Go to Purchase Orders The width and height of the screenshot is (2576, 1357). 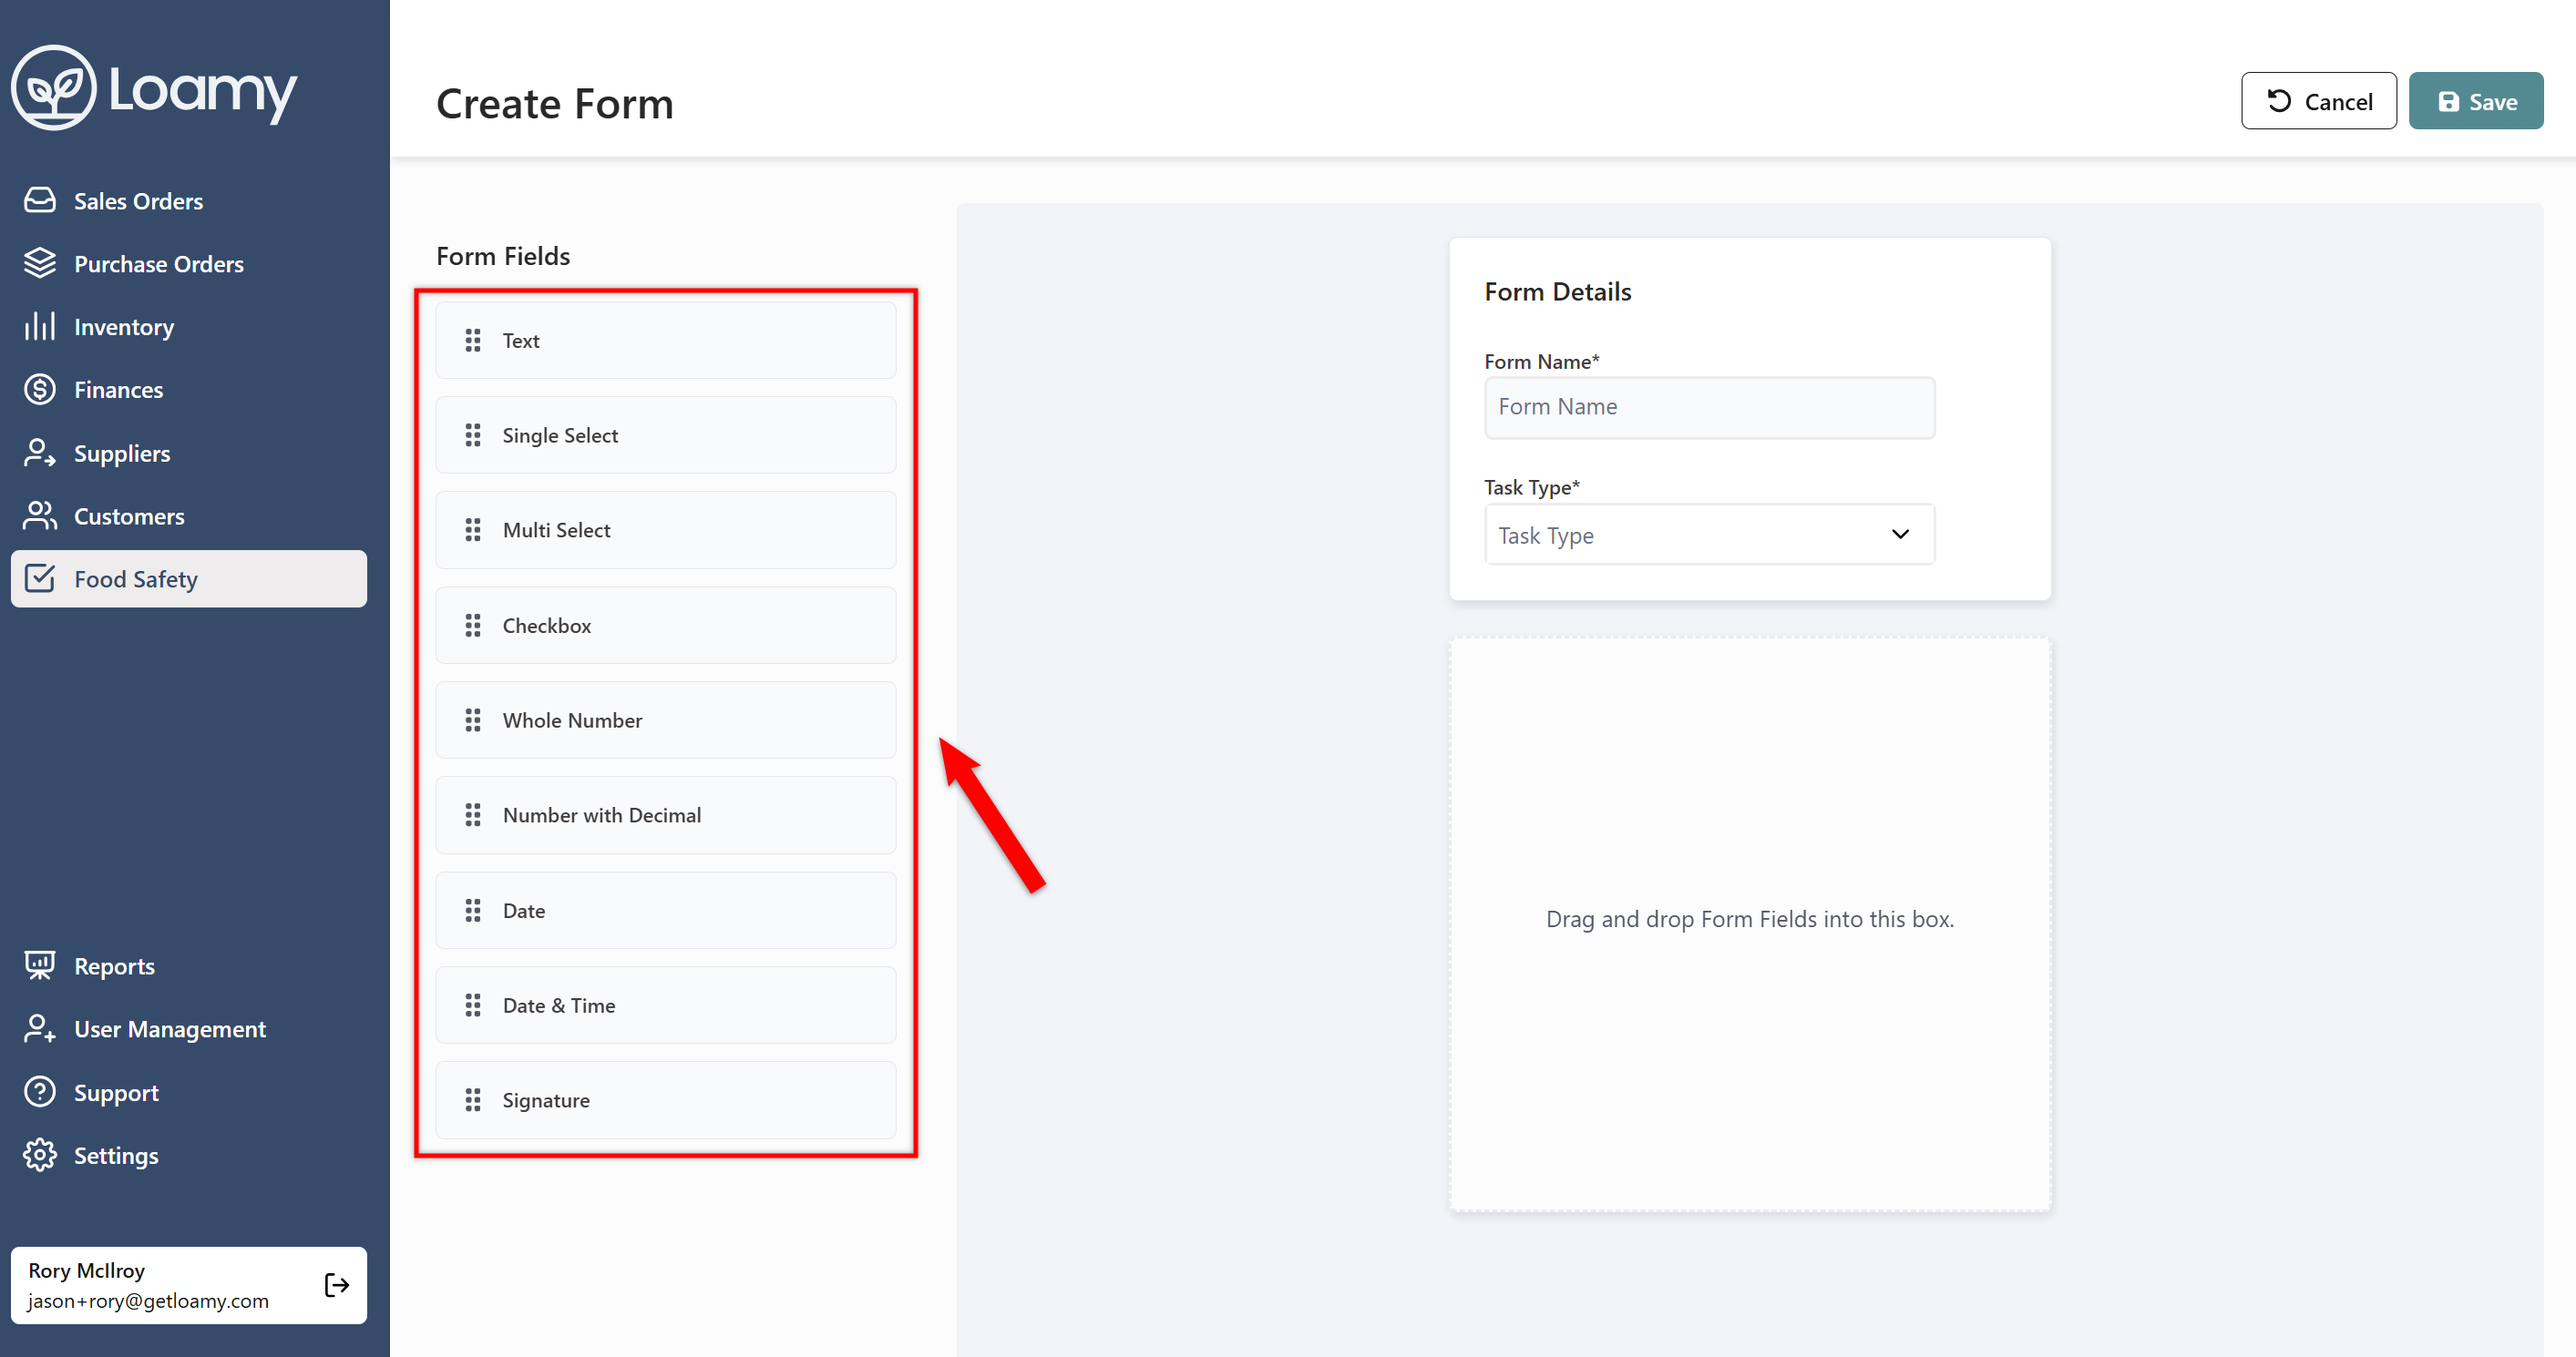[x=189, y=264]
